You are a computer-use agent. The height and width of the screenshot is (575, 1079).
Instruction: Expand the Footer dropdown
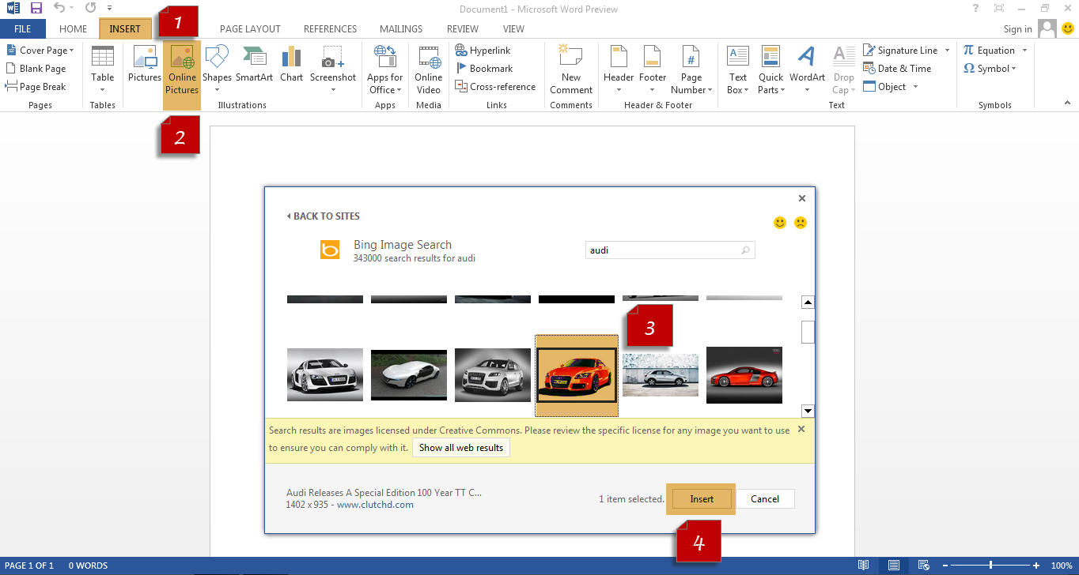click(653, 70)
